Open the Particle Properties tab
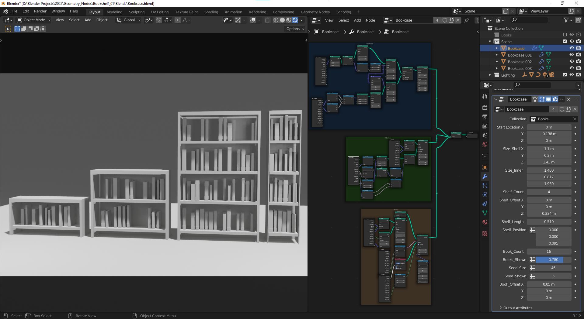 point(485,186)
